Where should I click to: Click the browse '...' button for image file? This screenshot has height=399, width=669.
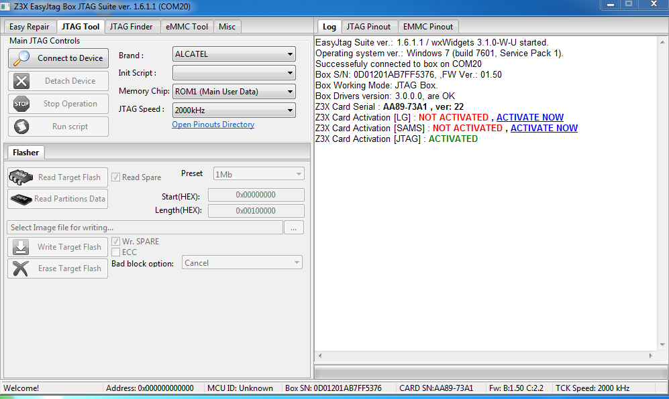(x=293, y=228)
